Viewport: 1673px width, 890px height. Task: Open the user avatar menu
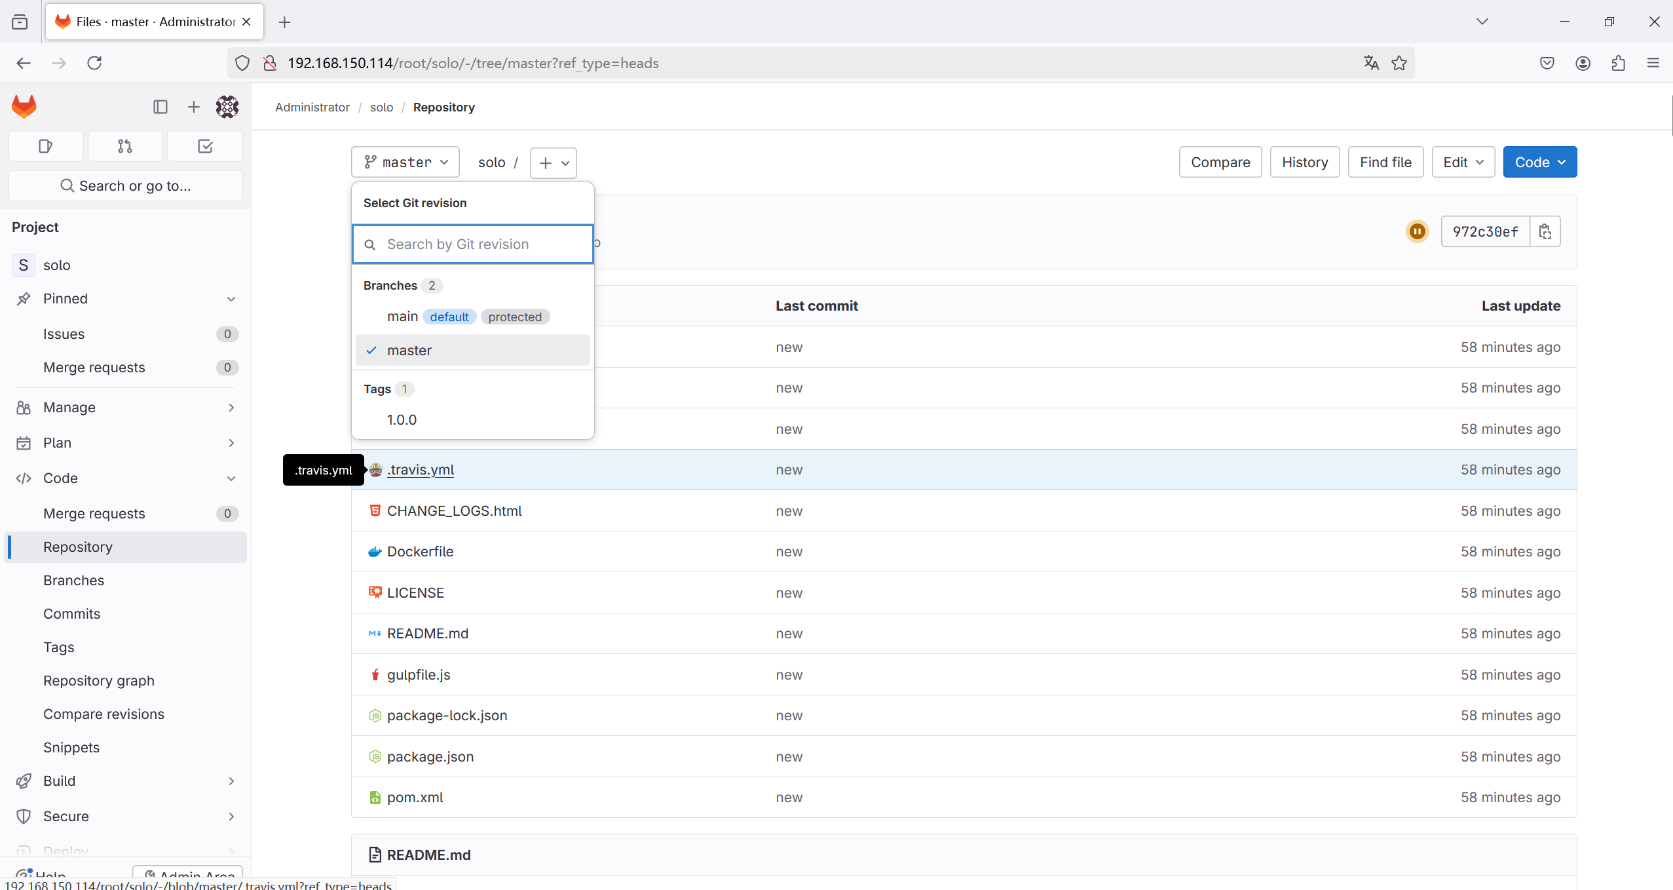pyautogui.click(x=227, y=107)
